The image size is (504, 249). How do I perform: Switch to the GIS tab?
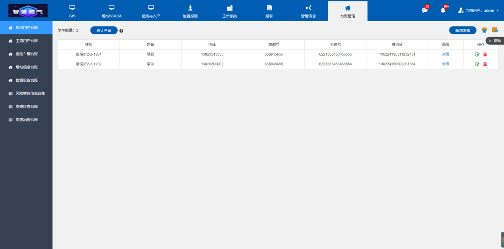72,11
